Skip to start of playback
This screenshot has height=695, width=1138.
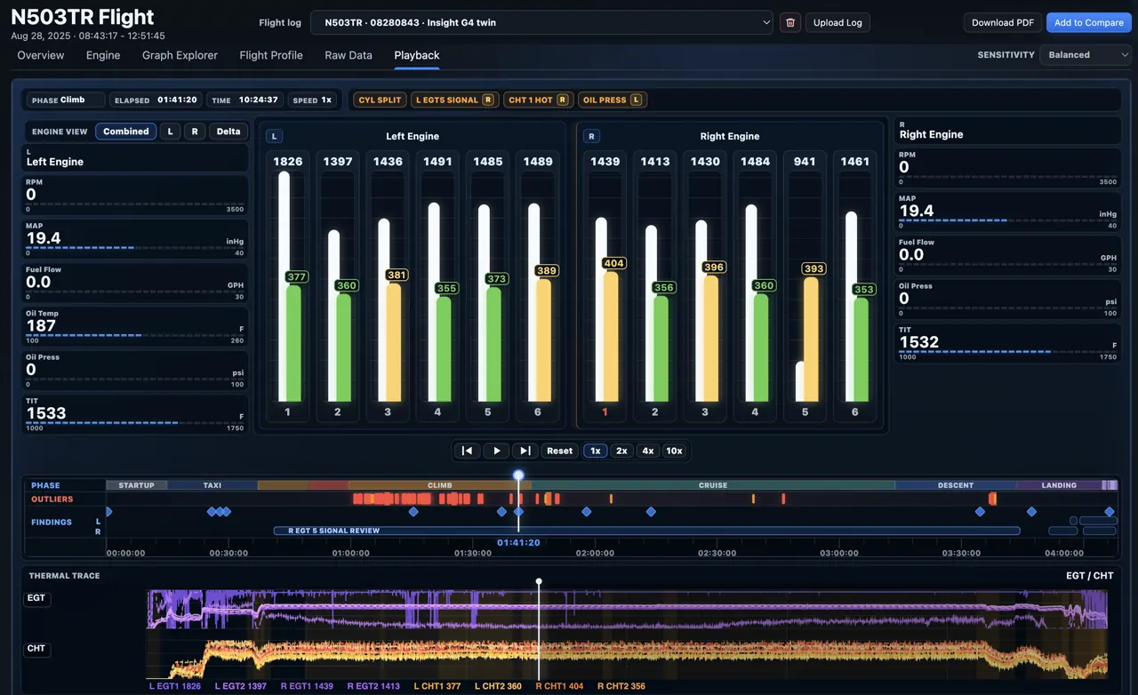467,451
